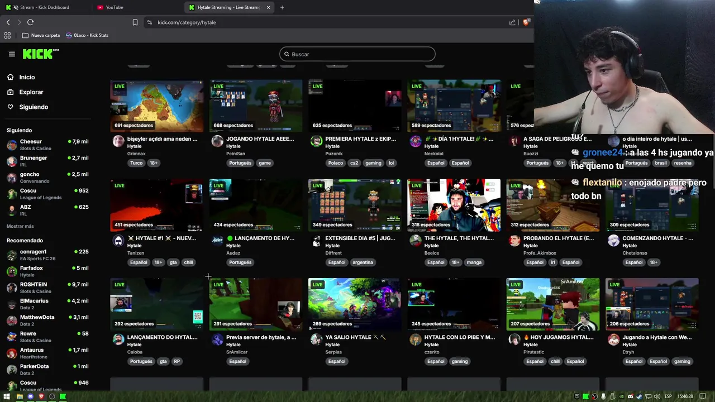Open the site settings icon in the address bar
The height and width of the screenshot is (402, 715).
(x=149, y=22)
